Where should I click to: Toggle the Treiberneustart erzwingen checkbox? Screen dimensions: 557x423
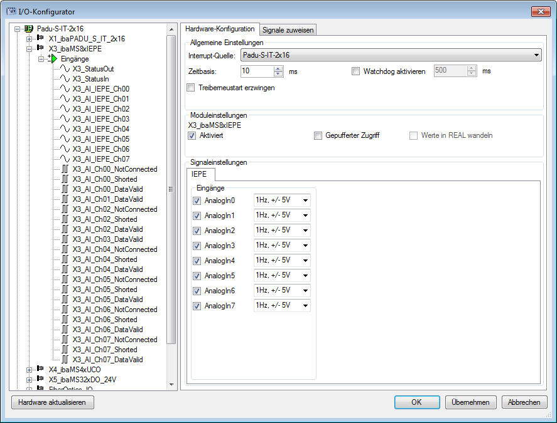[x=191, y=88]
